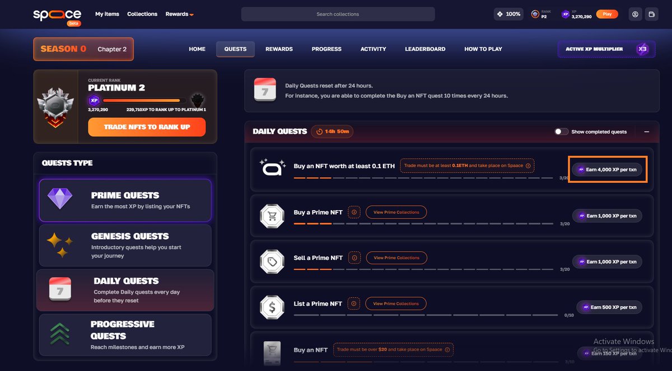Screen dimensions: 672x371
Task: Select the Genesis Quests card
Action: [x=125, y=245]
